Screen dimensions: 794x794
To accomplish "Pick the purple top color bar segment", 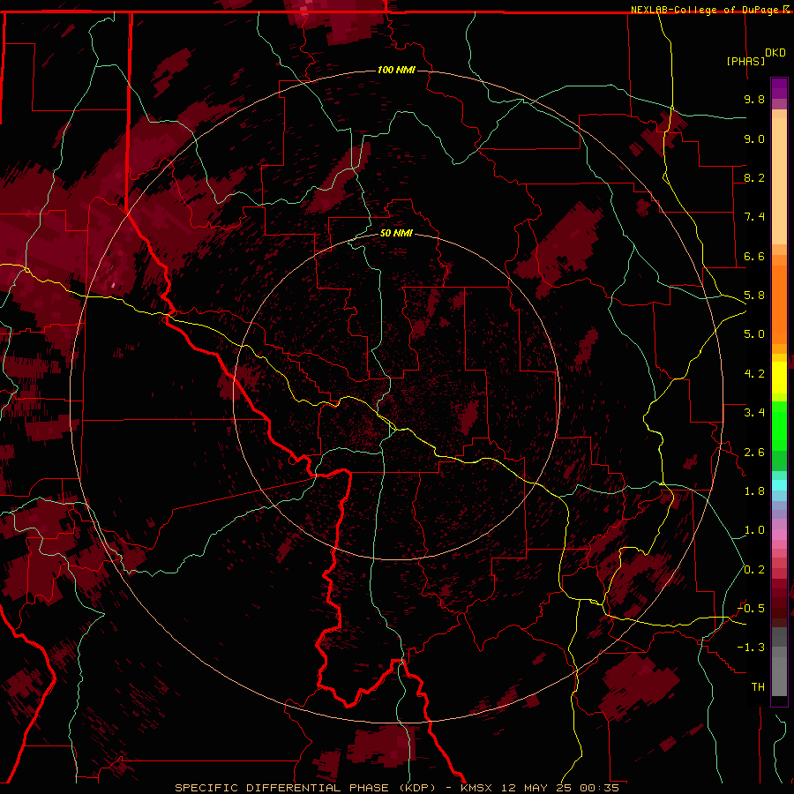I will (779, 88).
